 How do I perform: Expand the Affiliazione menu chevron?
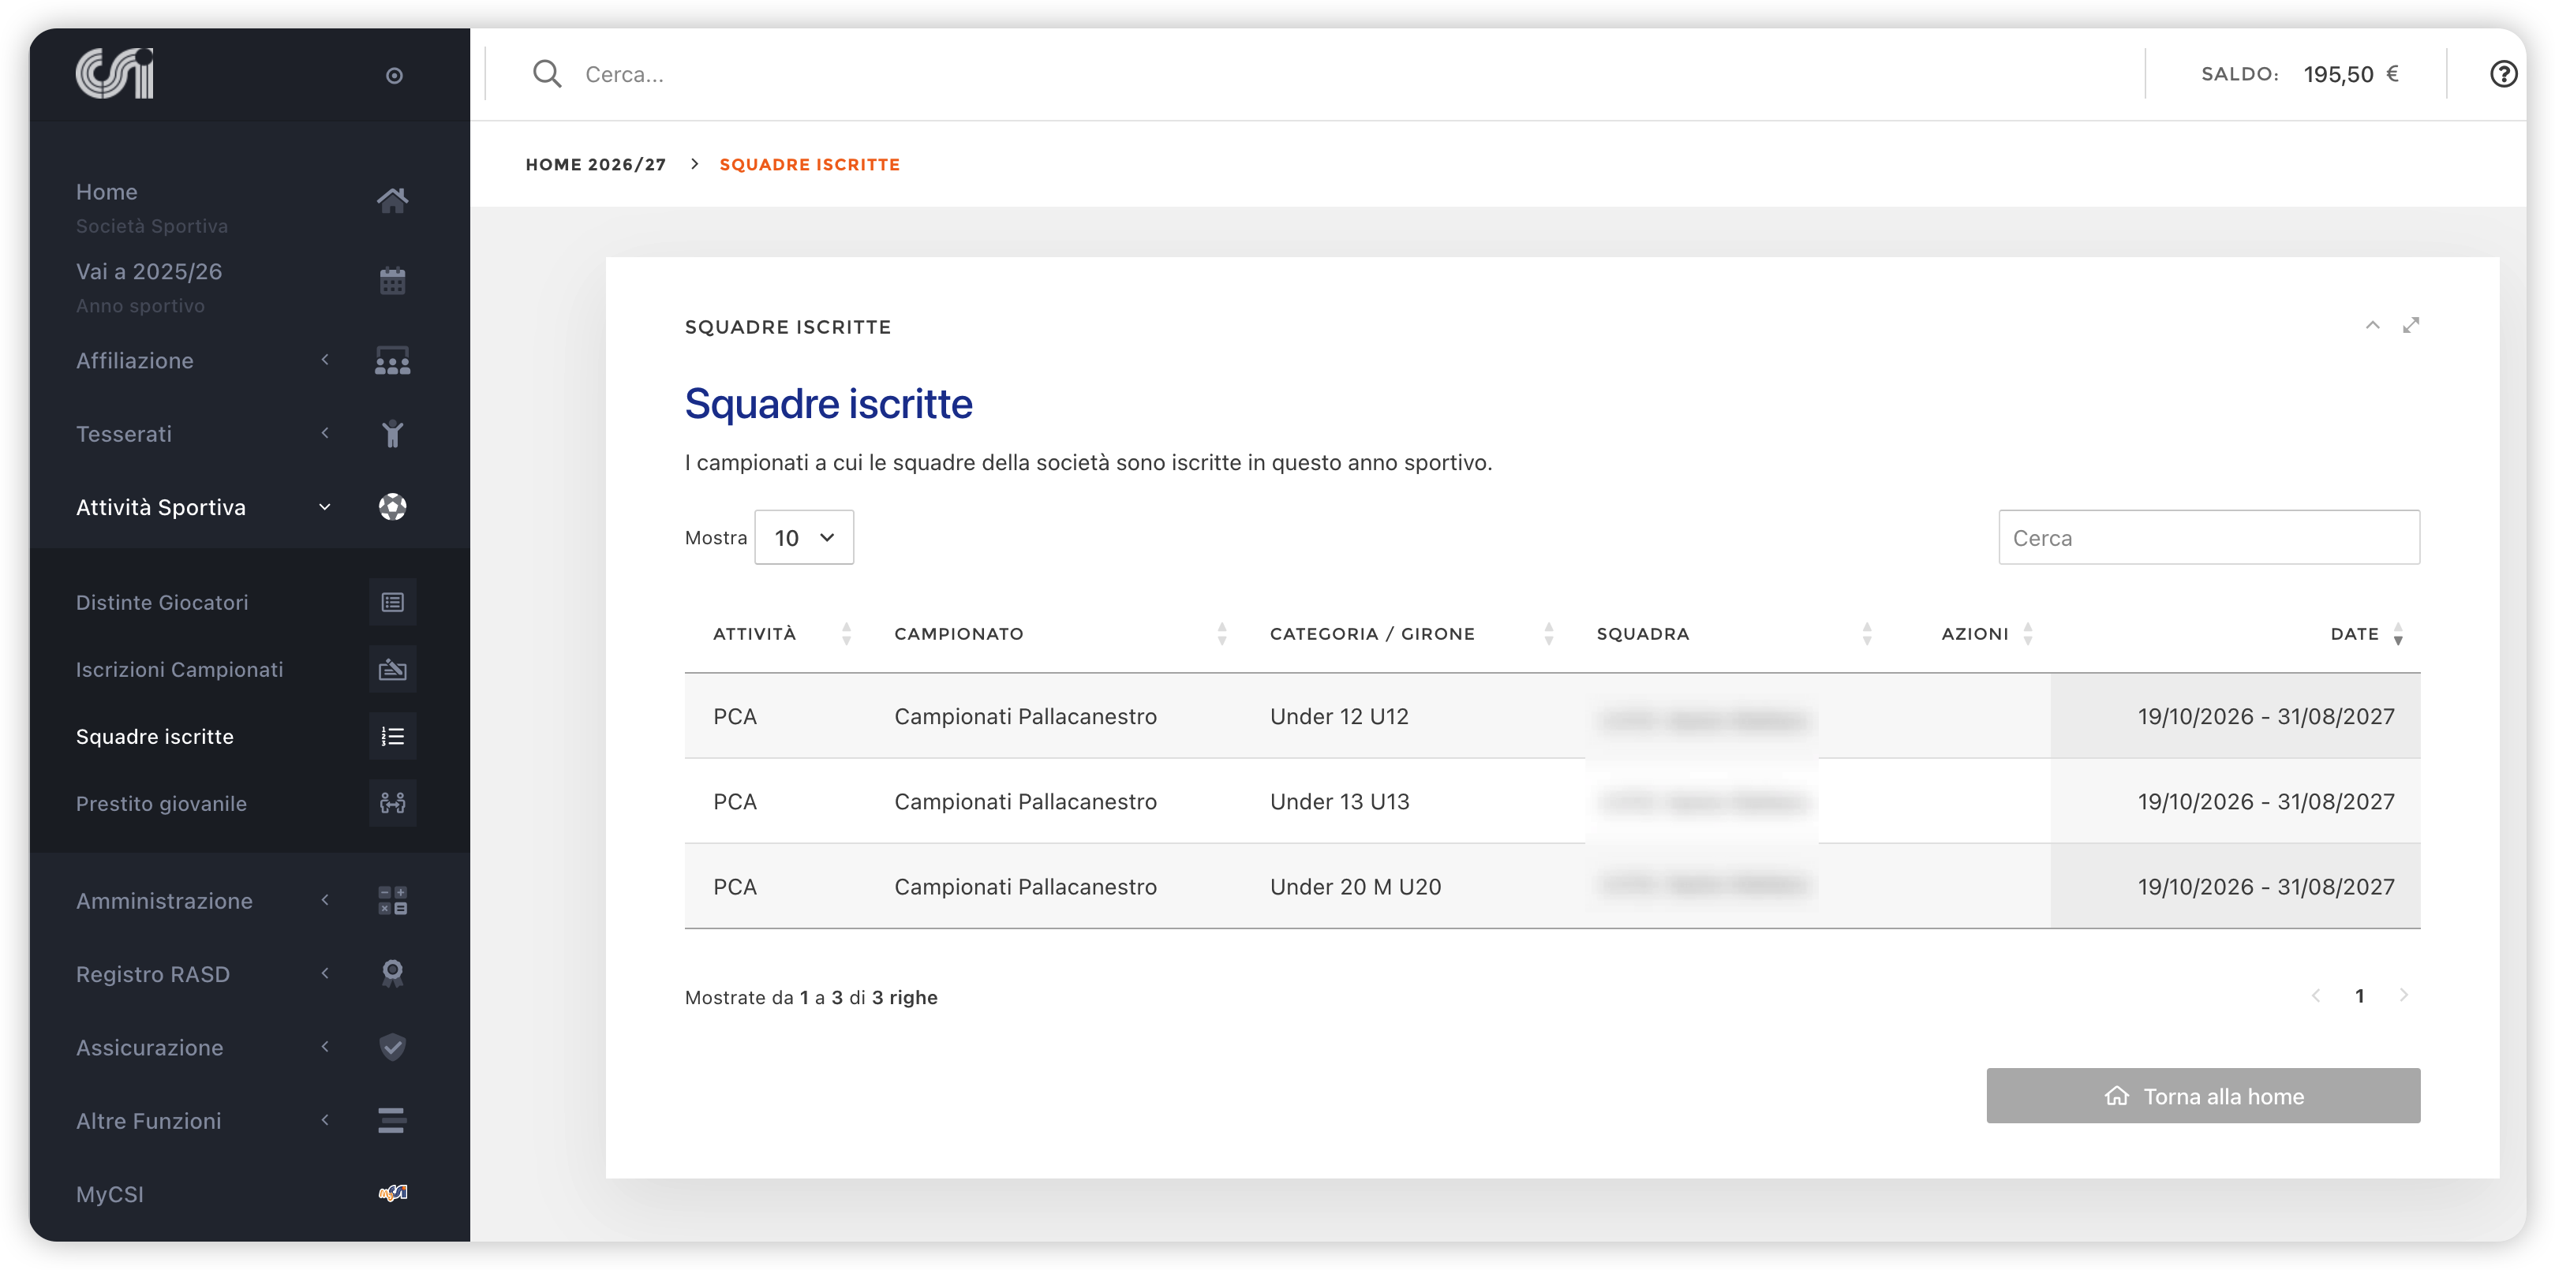pyautogui.click(x=324, y=360)
